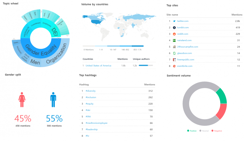This screenshot has width=244, height=141.
Task: Sort by Countries column header
Action: (x=88, y=59)
